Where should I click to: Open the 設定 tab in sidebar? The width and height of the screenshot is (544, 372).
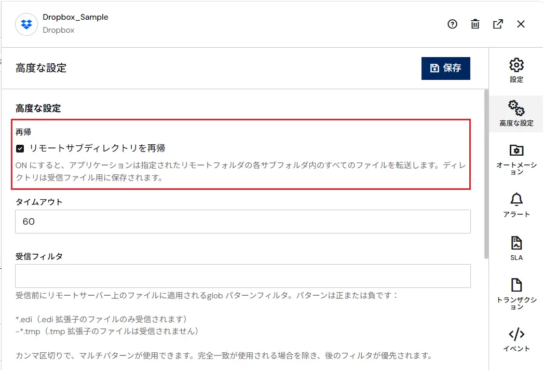coord(516,71)
